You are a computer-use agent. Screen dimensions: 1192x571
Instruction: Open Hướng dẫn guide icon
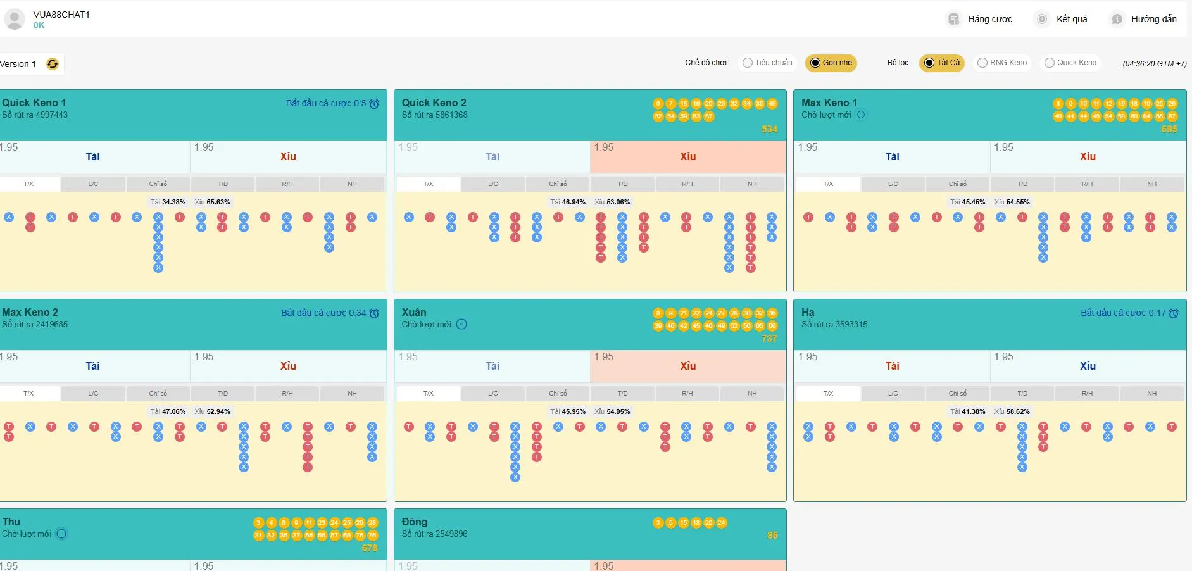tap(1117, 19)
